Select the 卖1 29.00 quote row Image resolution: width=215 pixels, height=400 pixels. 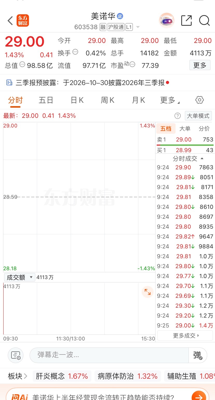coord(185,139)
